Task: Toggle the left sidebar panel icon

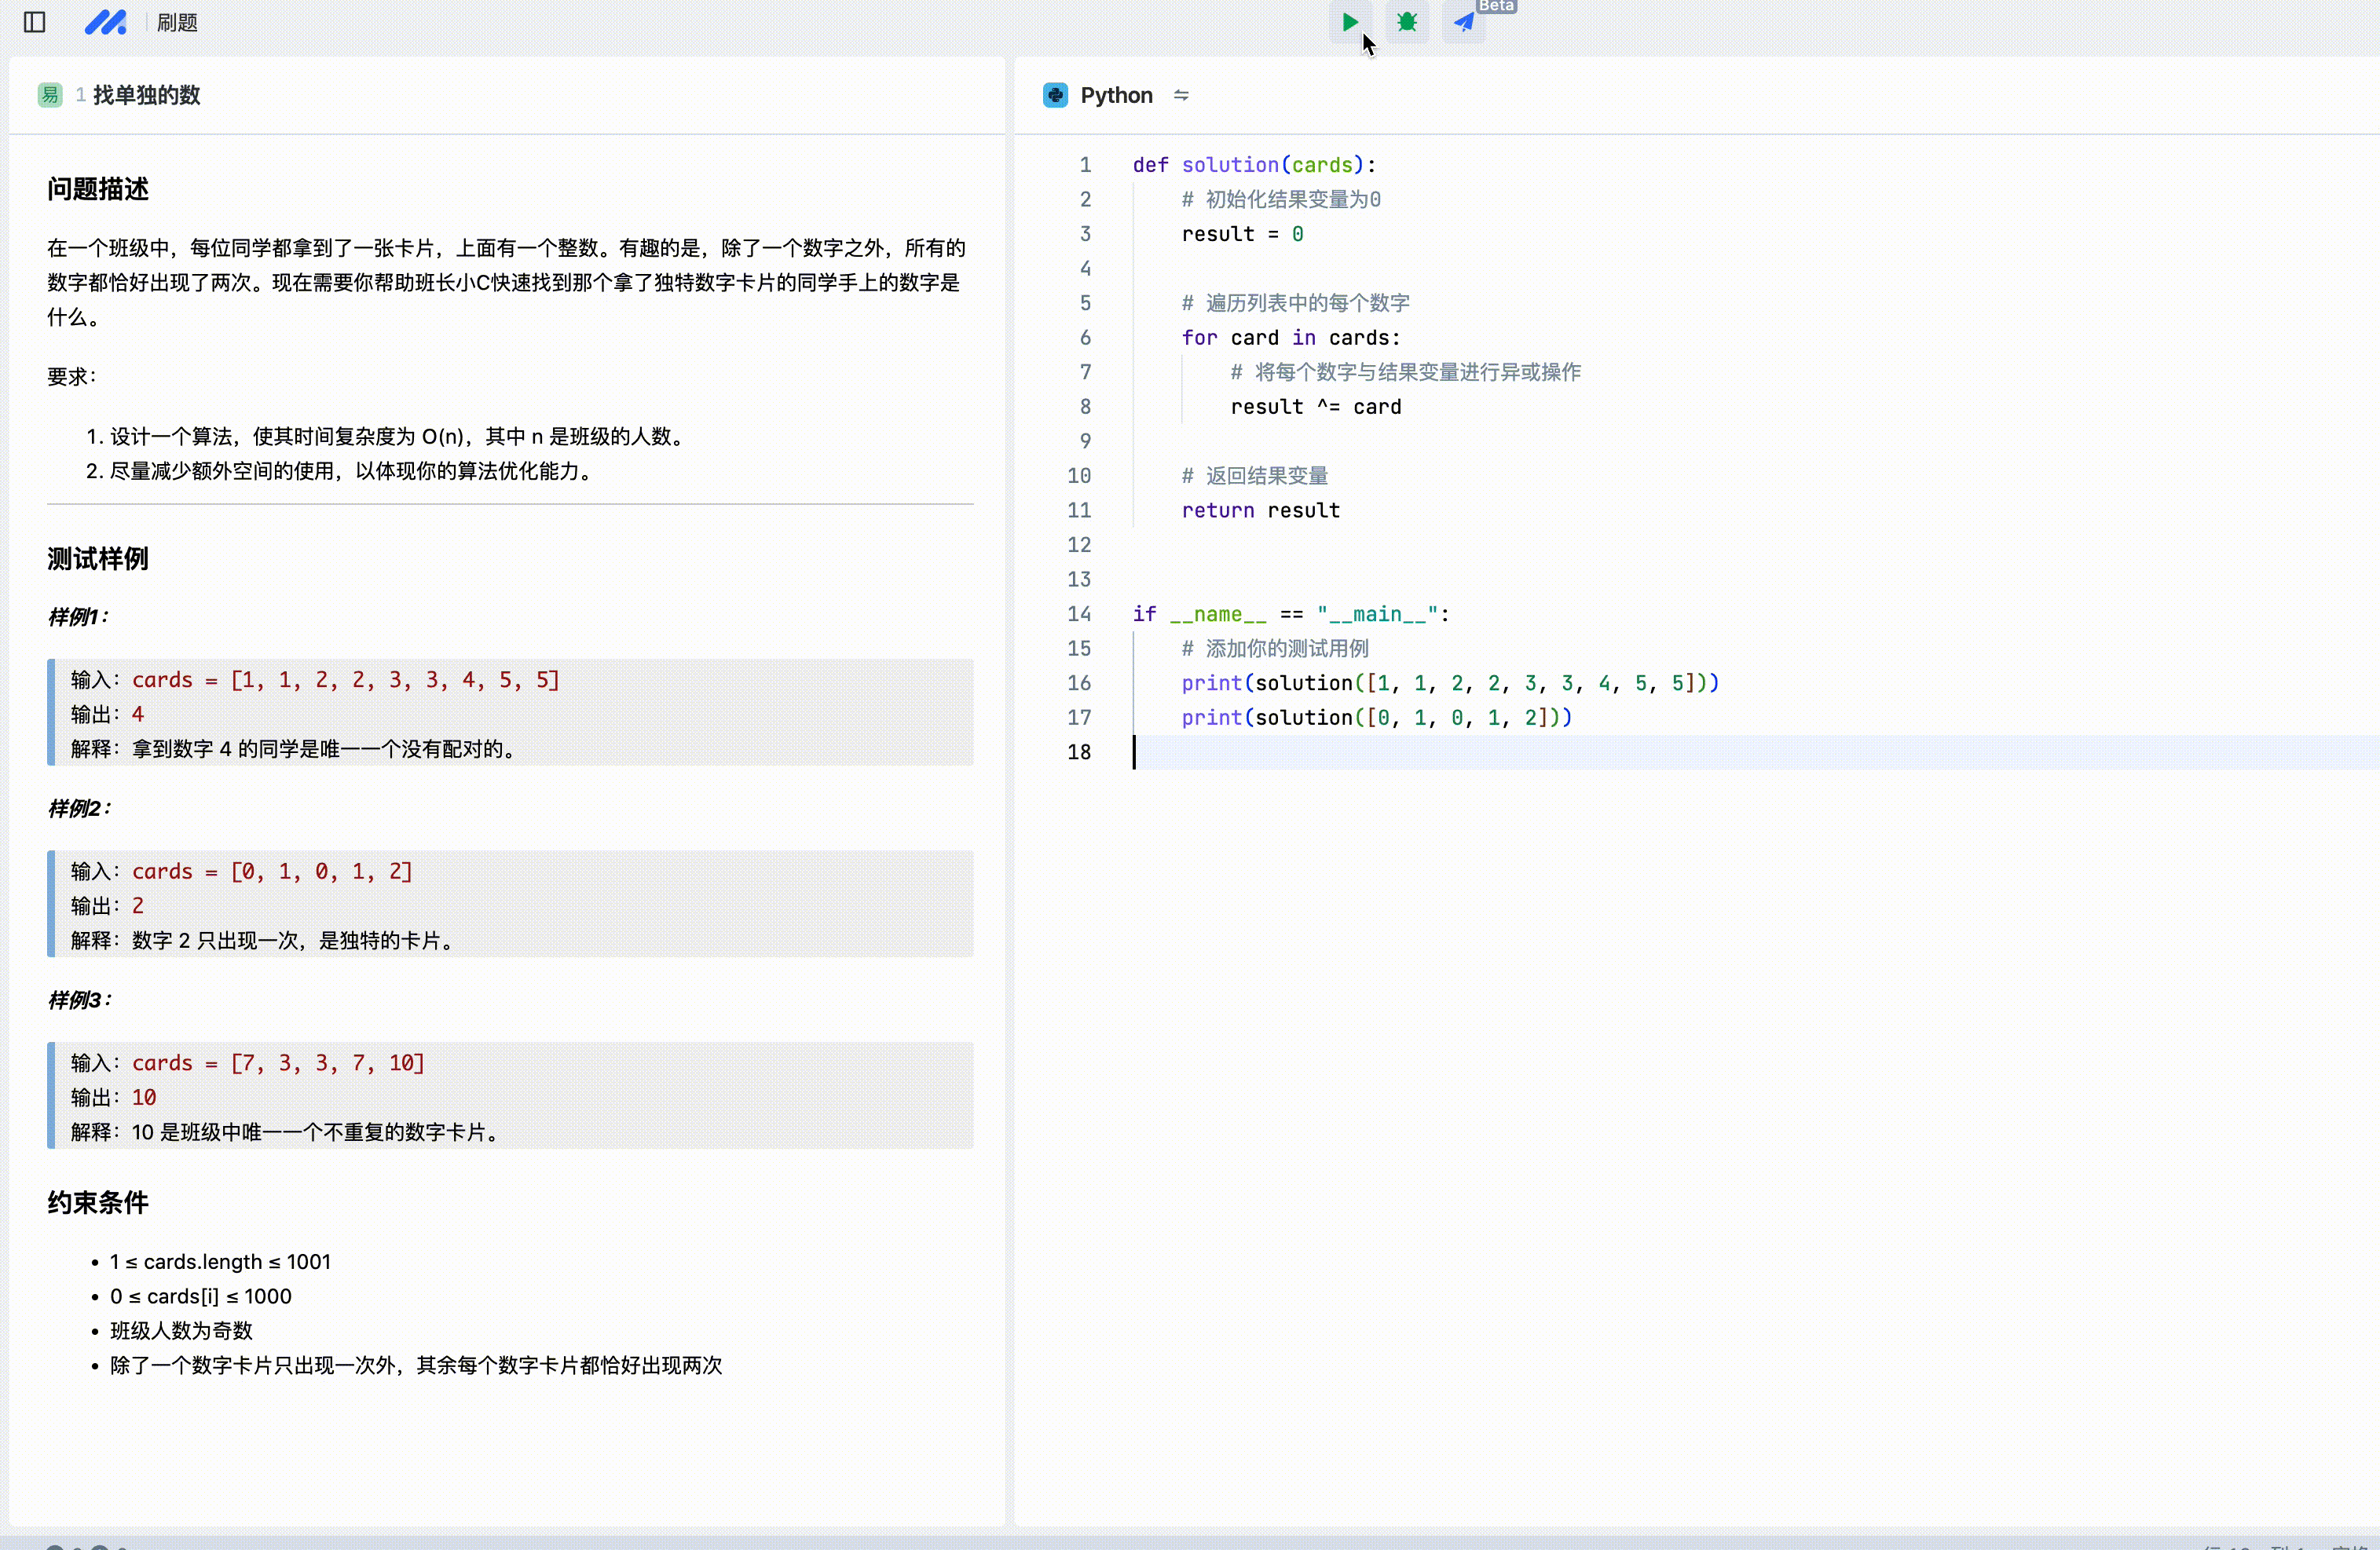Action: tap(34, 22)
